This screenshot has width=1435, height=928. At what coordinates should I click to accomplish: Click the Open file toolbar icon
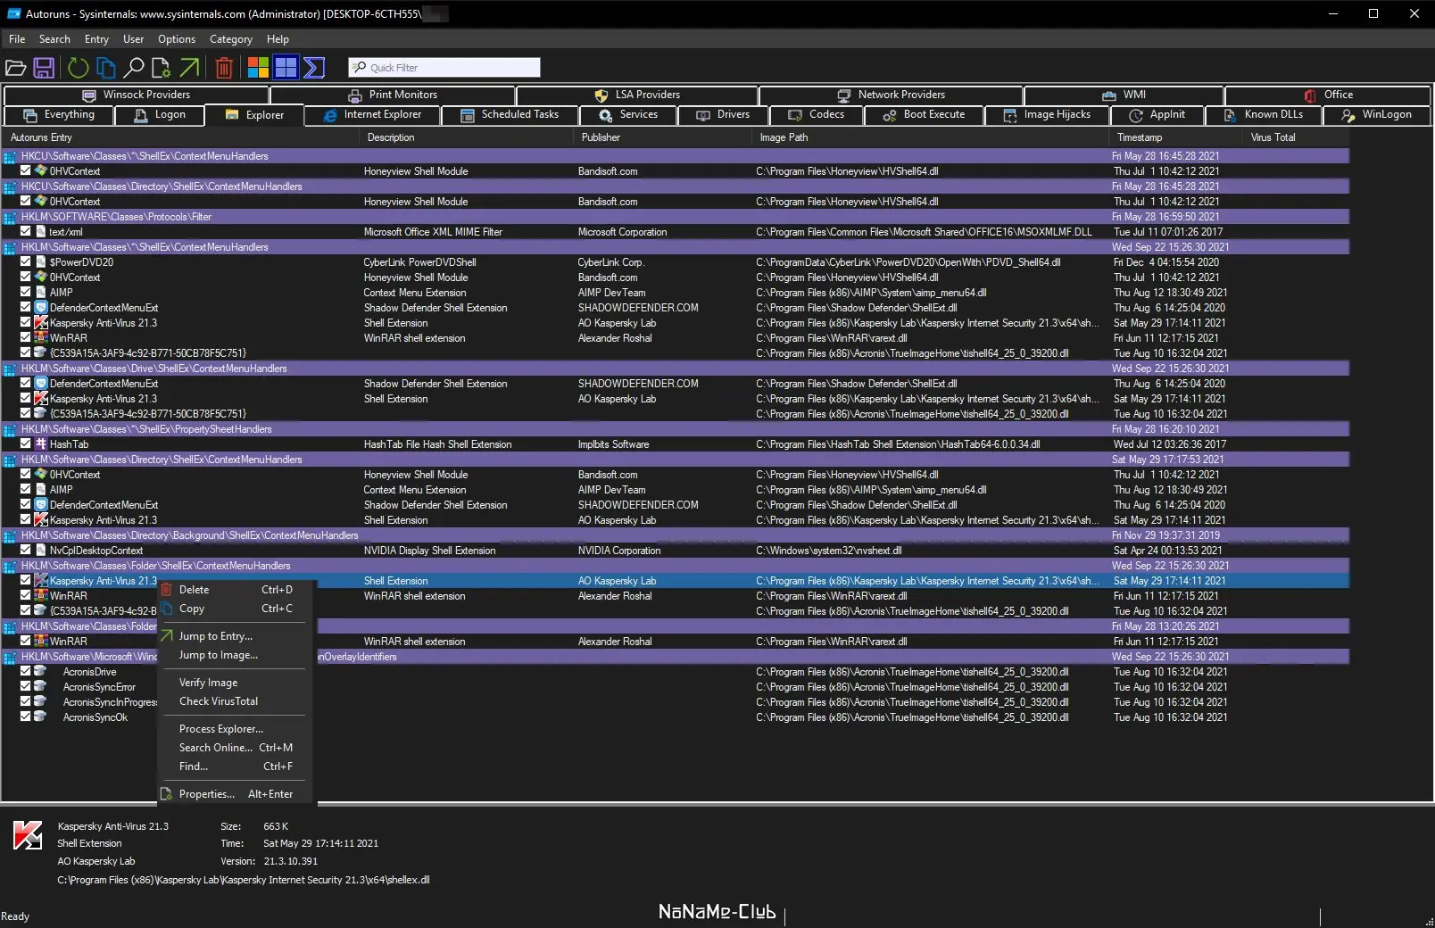[x=15, y=68]
